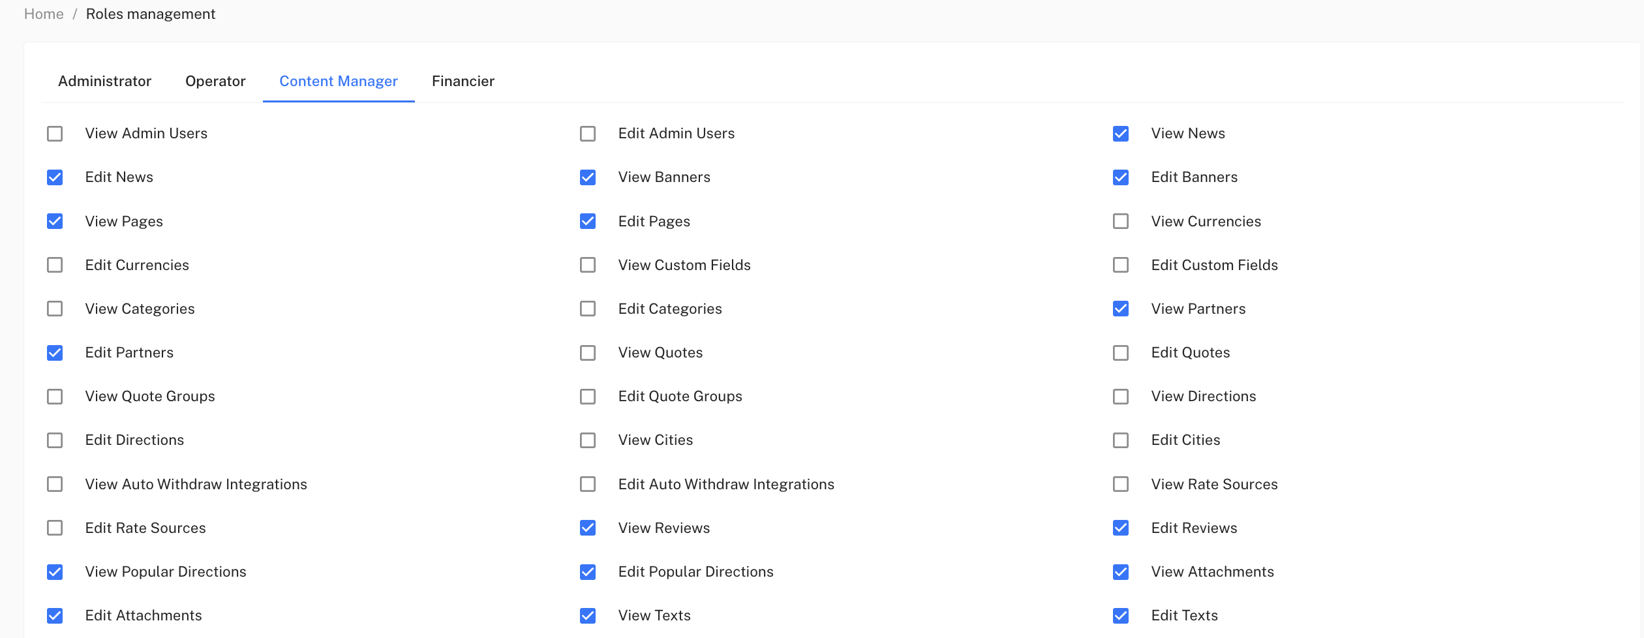Enable Edit Quote Groups permission
Screen dimensions: 1644x638
click(588, 397)
